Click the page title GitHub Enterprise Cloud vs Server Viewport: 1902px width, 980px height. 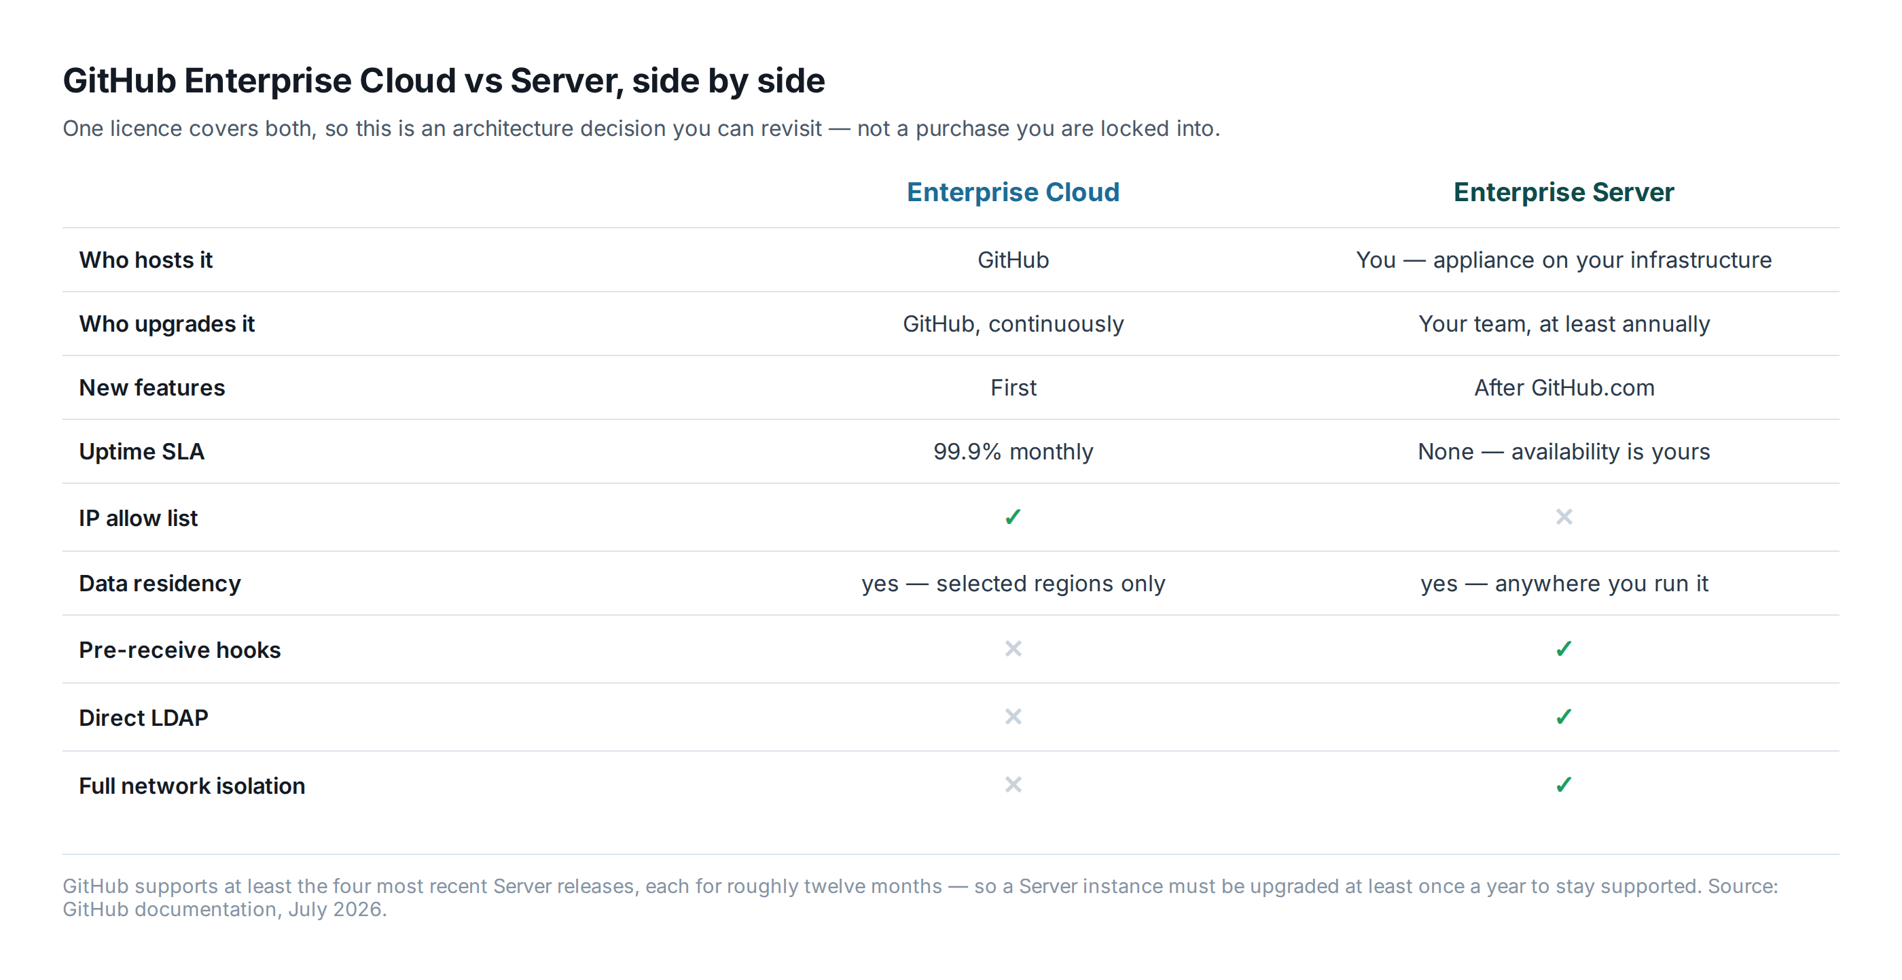coord(444,80)
